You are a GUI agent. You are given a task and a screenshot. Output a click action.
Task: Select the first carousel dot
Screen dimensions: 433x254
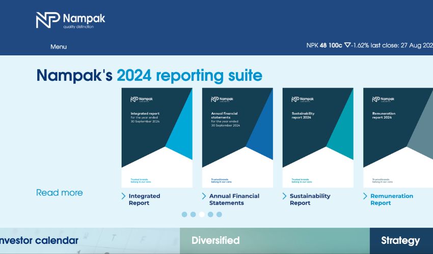pos(184,214)
